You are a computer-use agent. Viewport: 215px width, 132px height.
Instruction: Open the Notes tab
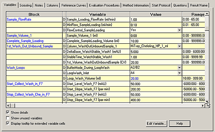(x=39, y=5)
